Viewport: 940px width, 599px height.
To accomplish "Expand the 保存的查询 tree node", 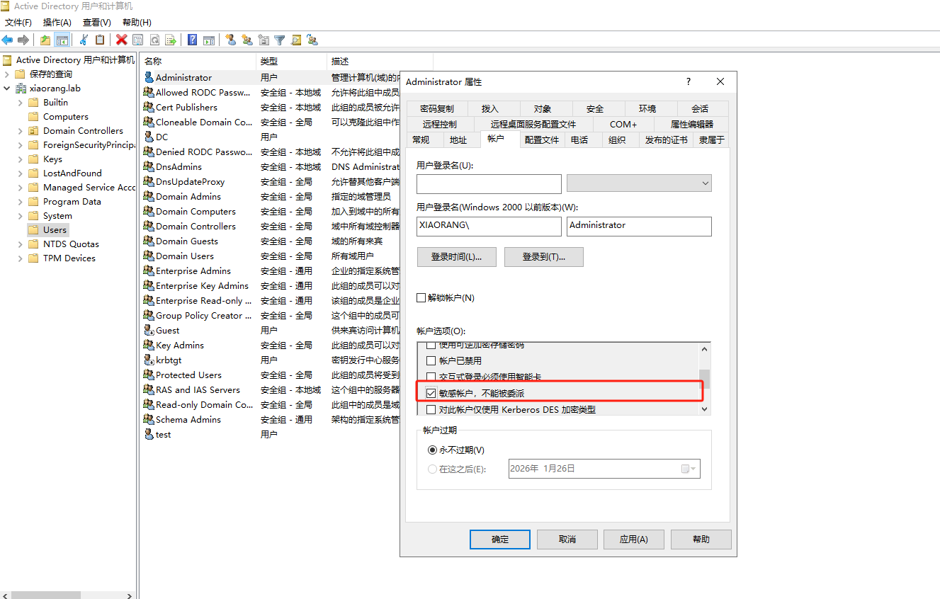I will (7, 74).
